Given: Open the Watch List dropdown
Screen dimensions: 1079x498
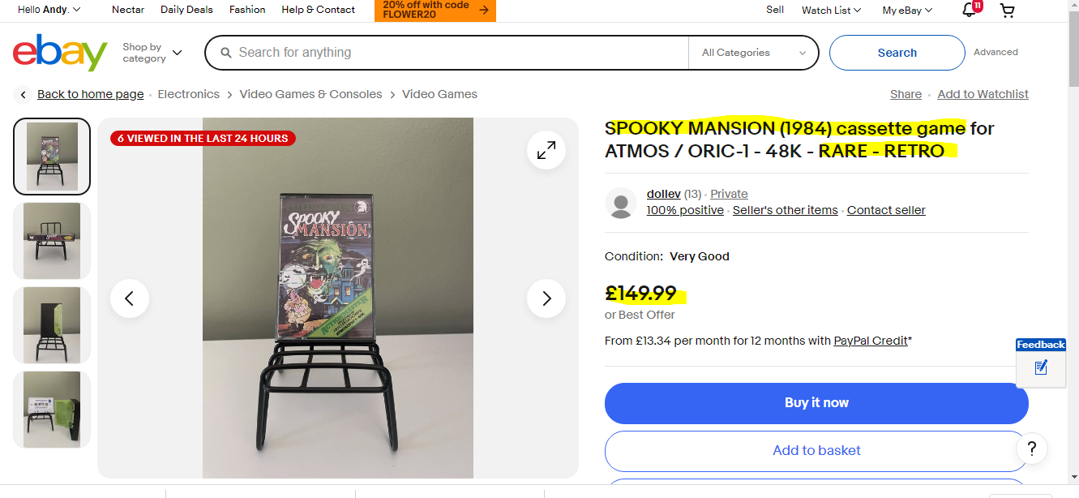Looking at the screenshot, I should point(831,11).
